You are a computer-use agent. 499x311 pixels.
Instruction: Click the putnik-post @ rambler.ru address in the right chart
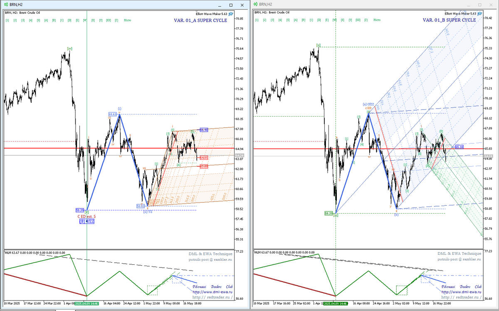pos(460,259)
